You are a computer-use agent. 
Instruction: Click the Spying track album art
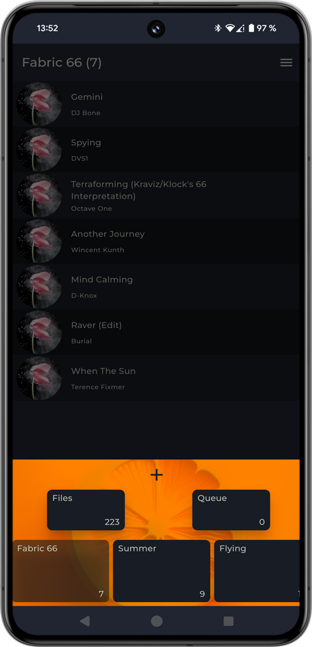tap(39, 149)
